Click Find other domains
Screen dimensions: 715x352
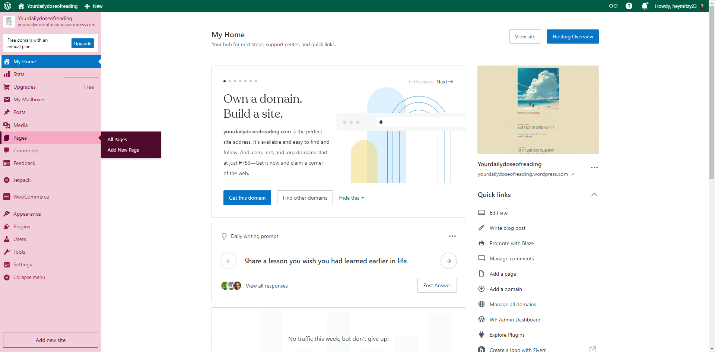tap(305, 198)
